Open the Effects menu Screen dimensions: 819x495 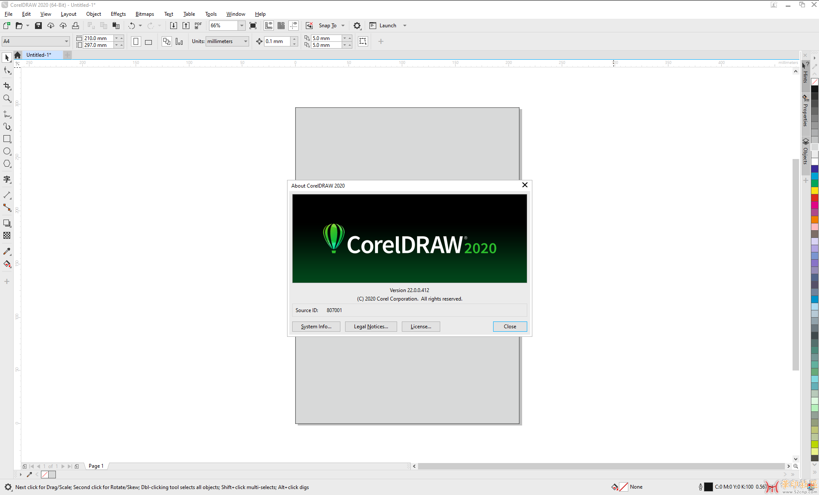tap(118, 14)
